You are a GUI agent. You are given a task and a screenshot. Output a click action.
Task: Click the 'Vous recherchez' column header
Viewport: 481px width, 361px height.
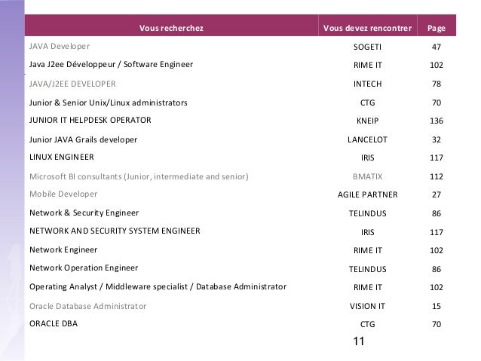[171, 29]
